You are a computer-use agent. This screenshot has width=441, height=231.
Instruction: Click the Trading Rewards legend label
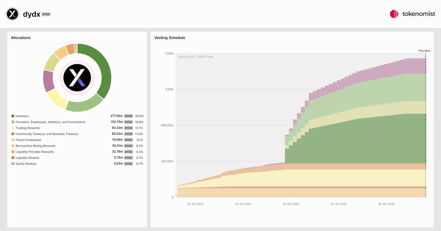coord(28,128)
